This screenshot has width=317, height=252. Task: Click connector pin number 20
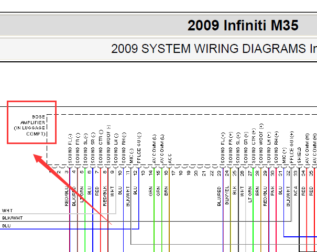coord(196,173)
